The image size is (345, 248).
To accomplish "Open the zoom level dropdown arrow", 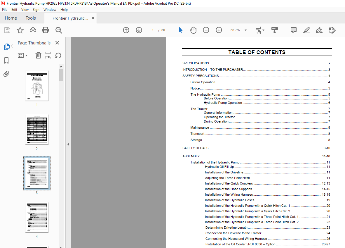I will [245, 30].
